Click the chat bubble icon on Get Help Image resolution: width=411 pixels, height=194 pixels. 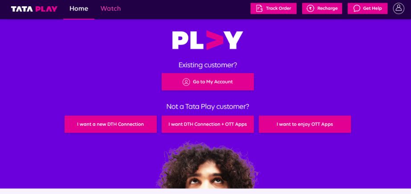point(357,8)
